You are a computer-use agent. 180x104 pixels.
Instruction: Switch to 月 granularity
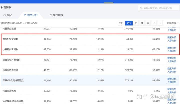coord(148,23)
